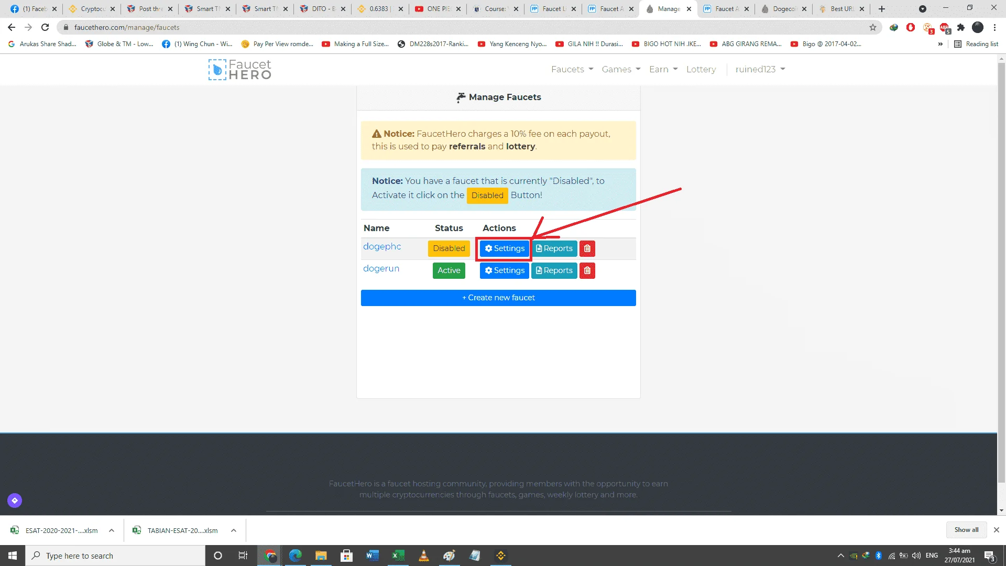Screen dimensions: 1006x566
Task: Open the Adblock extension icon
Action: (944, 27)
